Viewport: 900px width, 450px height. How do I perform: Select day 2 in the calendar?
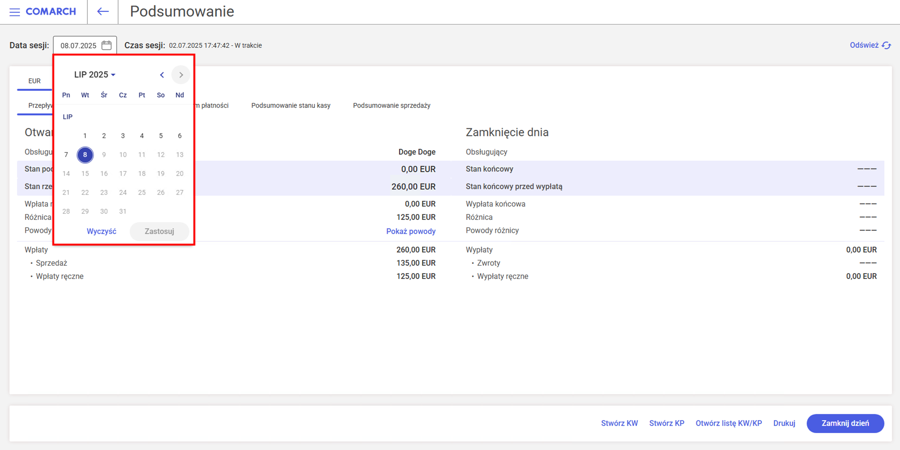[104, 136]
